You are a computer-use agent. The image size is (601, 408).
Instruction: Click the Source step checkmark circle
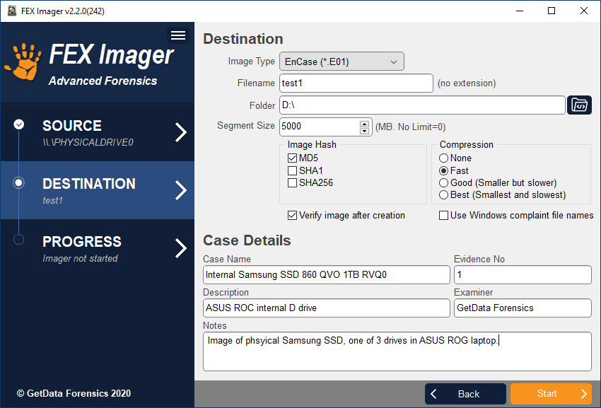coord(19,124)
